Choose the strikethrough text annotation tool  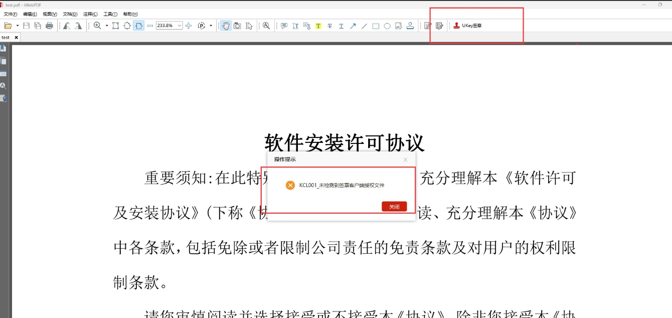click(x=329, y=26)
